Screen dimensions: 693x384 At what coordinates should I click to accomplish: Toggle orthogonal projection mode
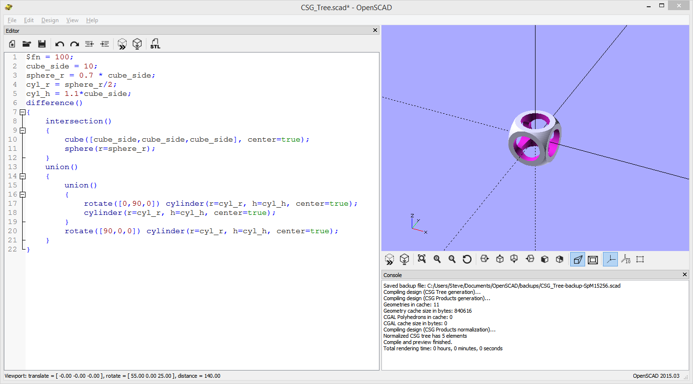[x=593, y=259]
